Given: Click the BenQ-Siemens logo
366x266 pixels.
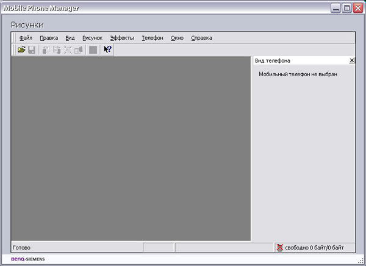Looking at the screenshot, I should point(28,259).
